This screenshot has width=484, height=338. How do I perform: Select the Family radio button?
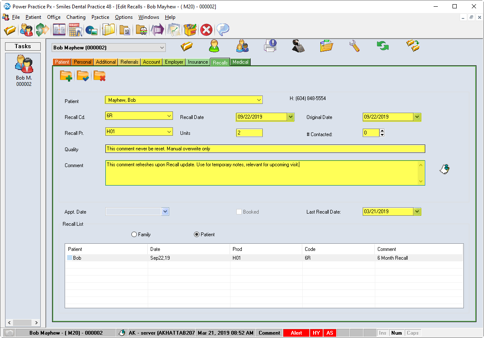coord(134,235)
